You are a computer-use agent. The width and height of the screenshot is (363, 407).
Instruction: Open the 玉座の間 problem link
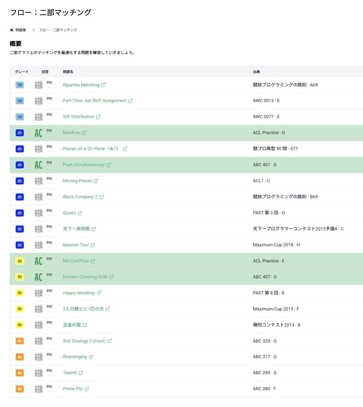pos(72,325)
